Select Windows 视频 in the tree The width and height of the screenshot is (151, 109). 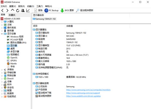(15, 37)
